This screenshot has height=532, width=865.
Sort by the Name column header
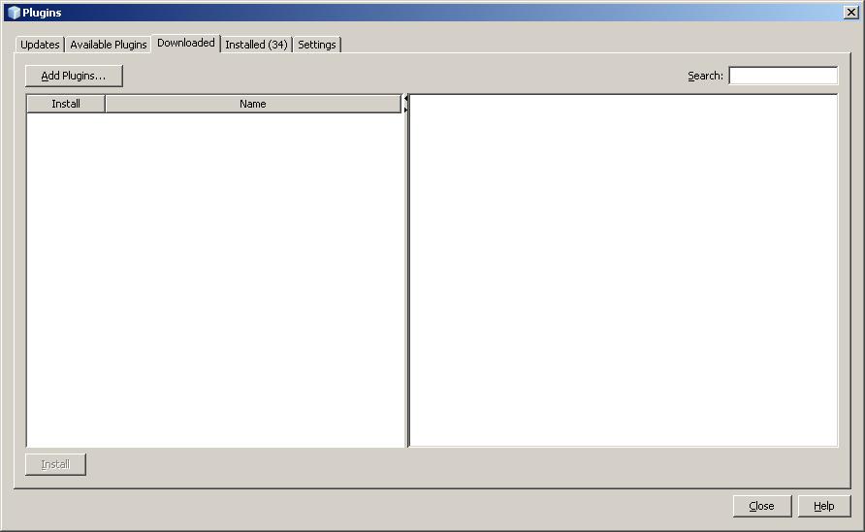point(252,104)
